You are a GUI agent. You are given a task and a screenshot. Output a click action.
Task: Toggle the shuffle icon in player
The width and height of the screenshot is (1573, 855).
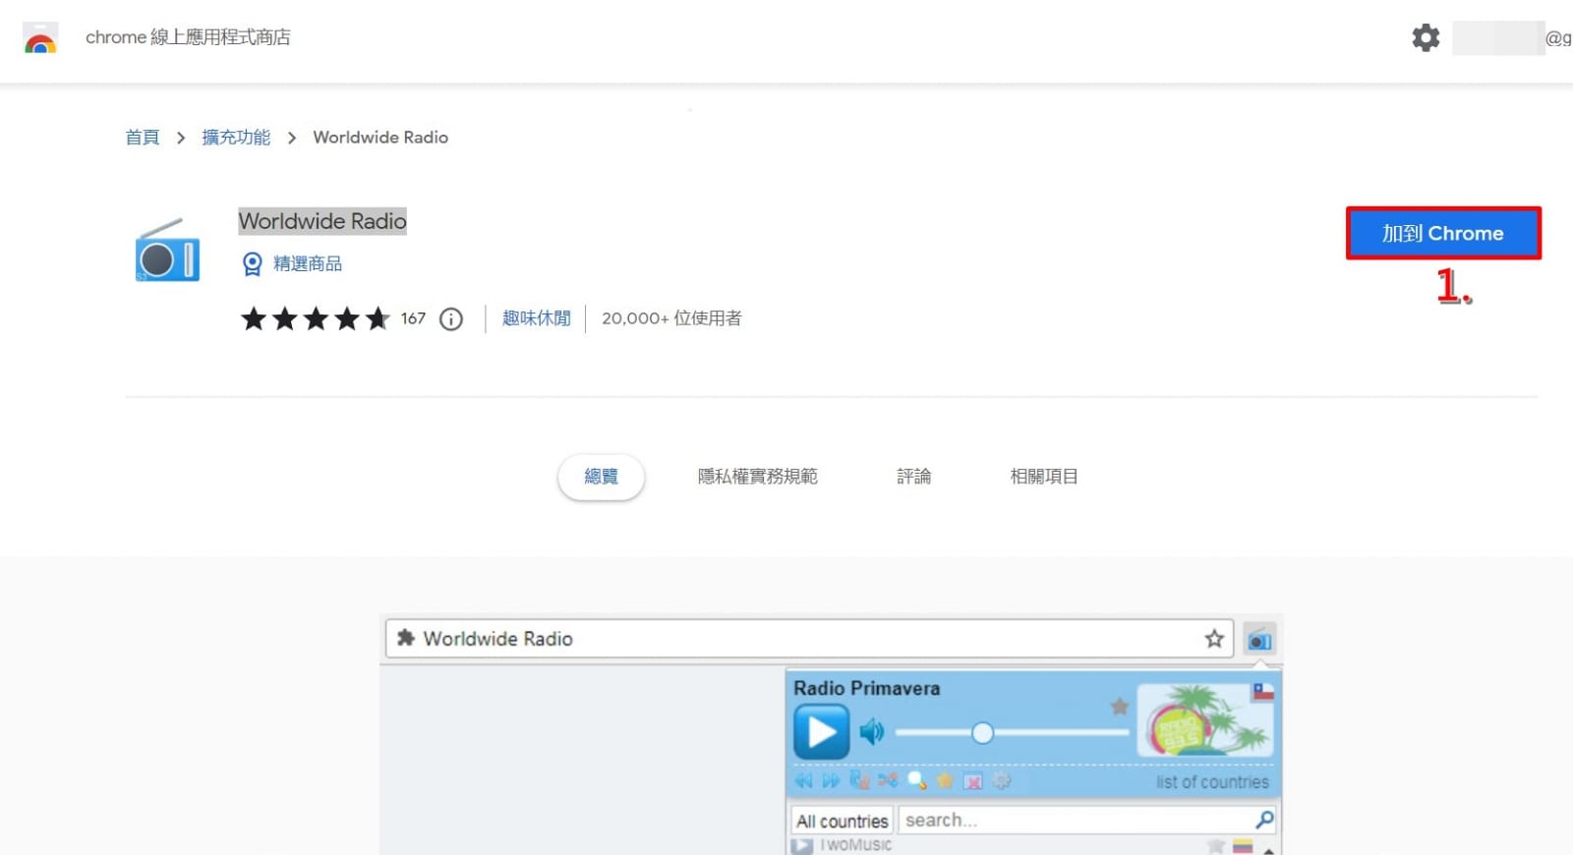tap(888, 781)
